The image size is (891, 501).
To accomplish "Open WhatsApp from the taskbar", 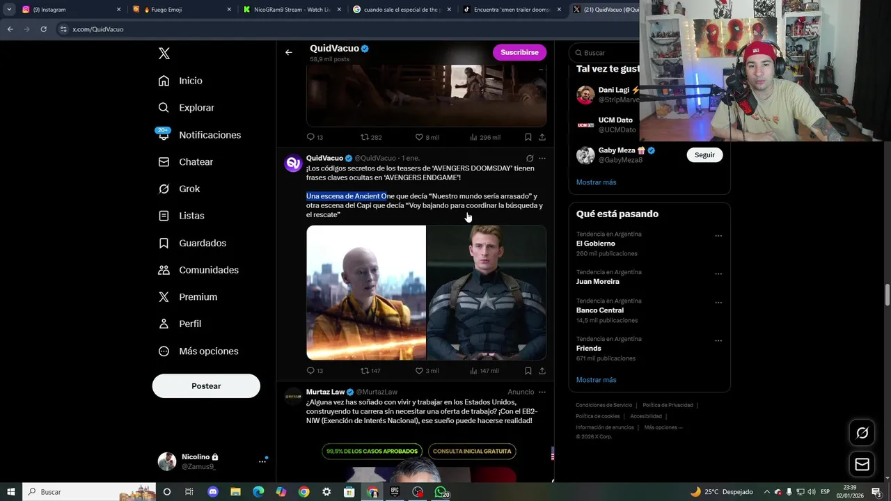I will (441, 492).
